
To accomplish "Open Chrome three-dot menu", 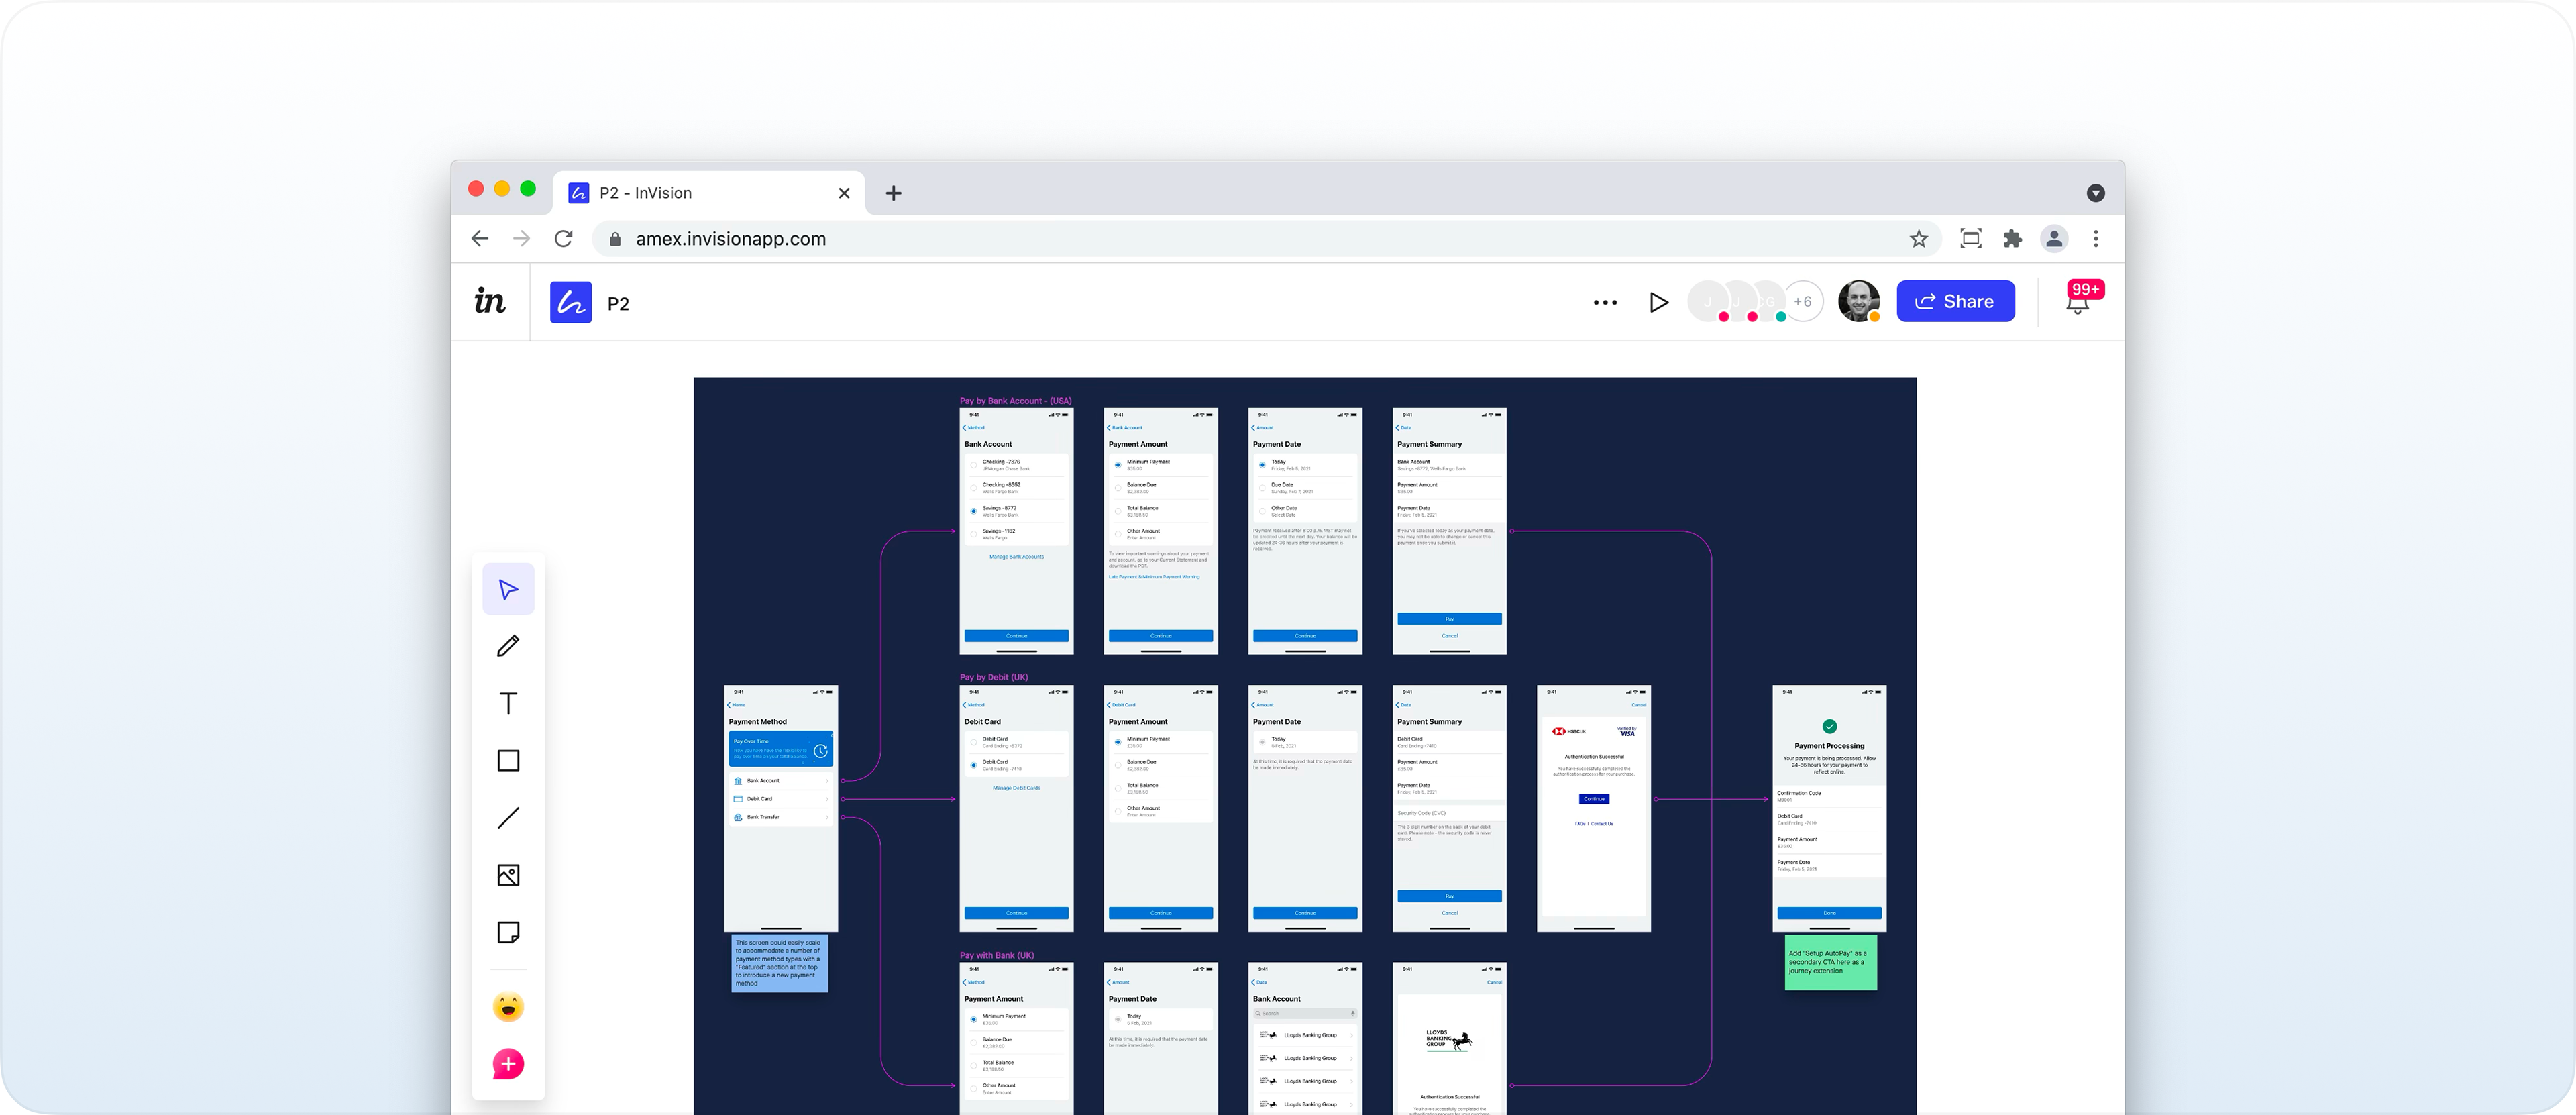I will [2096, 238].
